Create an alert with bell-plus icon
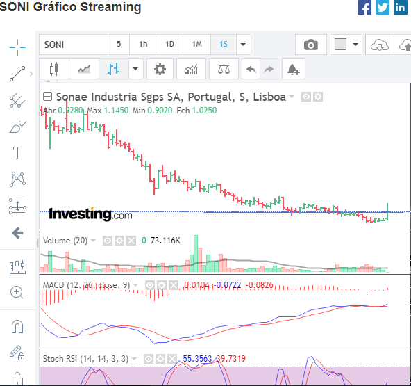This screenshot has width=411, height=386. [x=294, y=69]
